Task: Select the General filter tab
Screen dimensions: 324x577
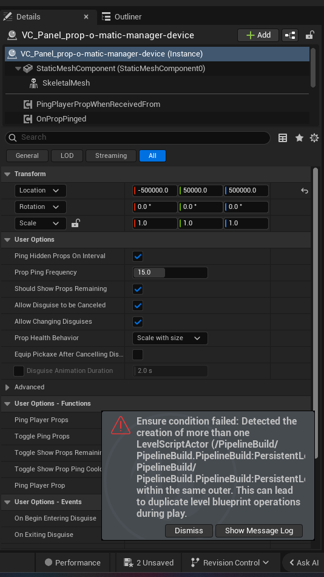Action: (x=27, y=155)
